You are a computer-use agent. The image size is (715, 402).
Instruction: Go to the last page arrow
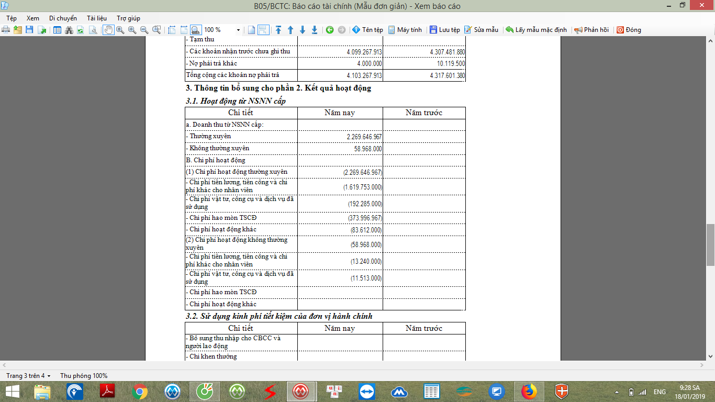315,30
